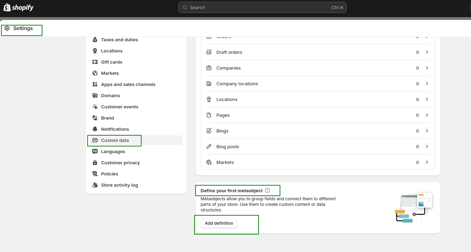Click the search magnifier icon in the top bar
471x252 pixels.
[185, 7]
